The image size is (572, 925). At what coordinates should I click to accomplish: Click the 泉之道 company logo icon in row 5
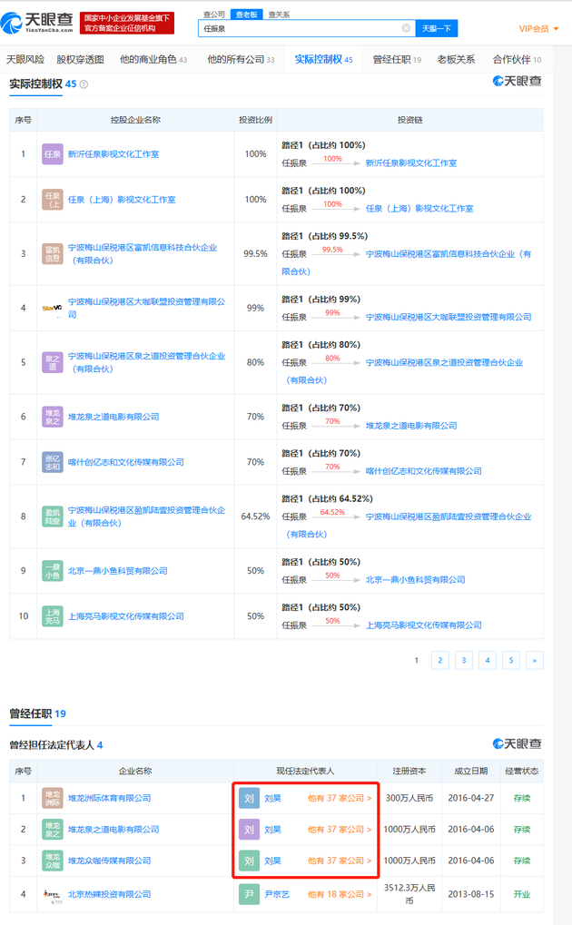pyautogui.click(x=52, y=362)
